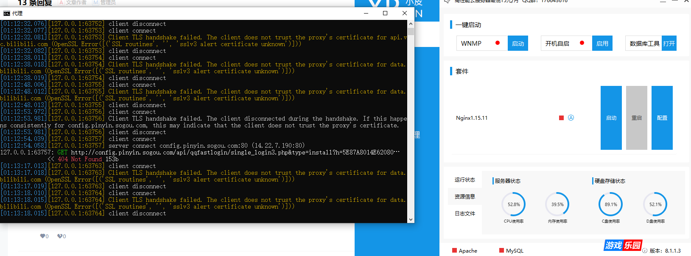Toggle the WNMP red status dot

point(498,43)
